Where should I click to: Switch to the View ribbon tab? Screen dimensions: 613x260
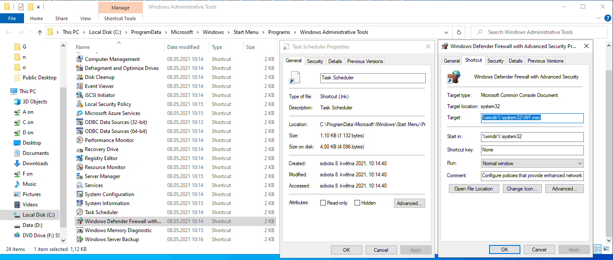86,18
